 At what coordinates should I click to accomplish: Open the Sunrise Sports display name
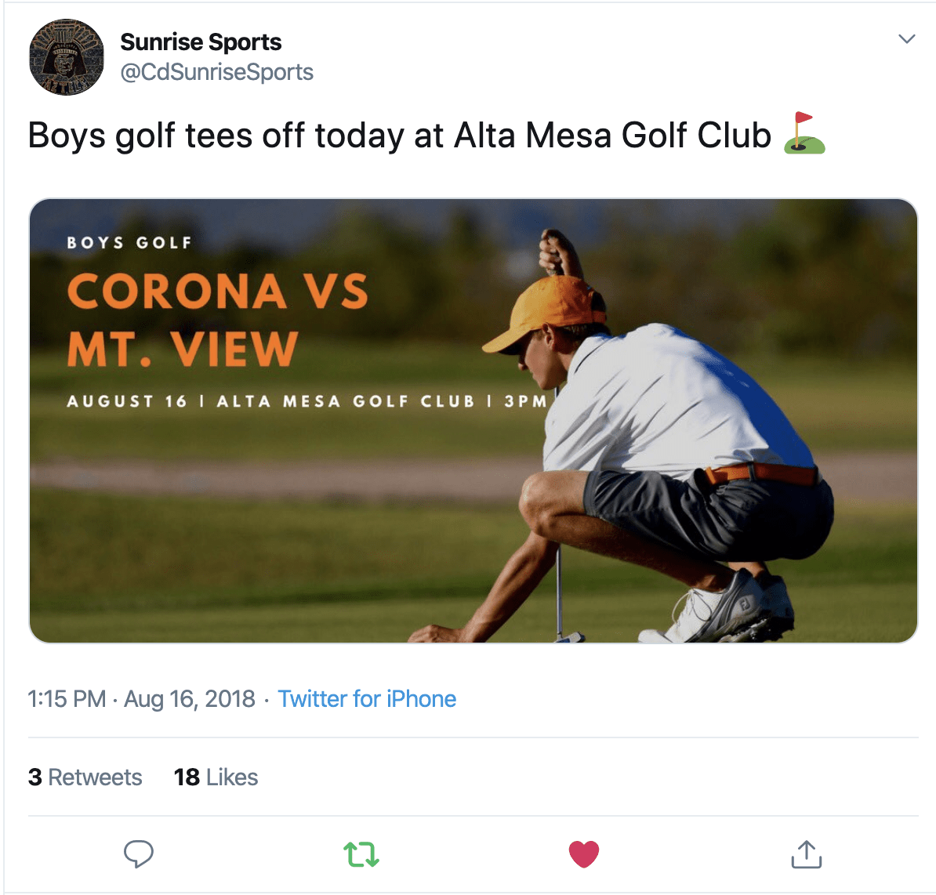point(201,42)
